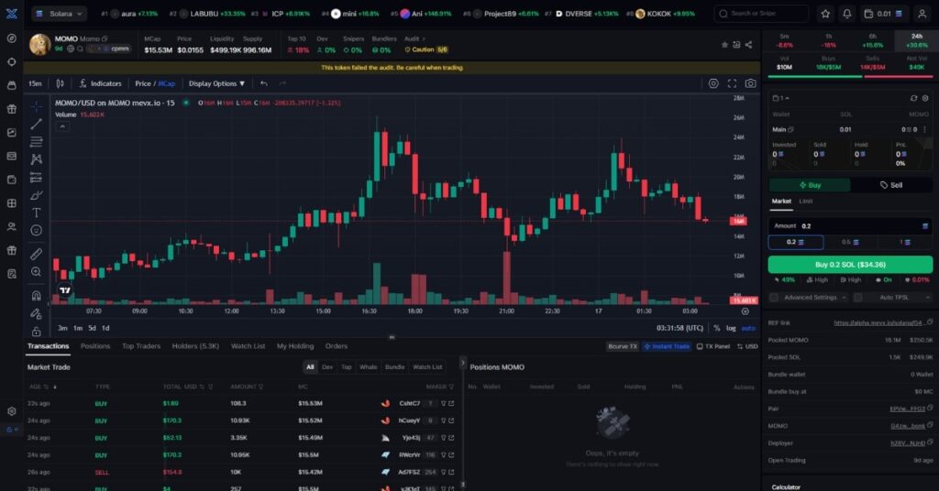Click the MOMO token avatar image
This screenshot has height=491, width=939.
point(40,45)
